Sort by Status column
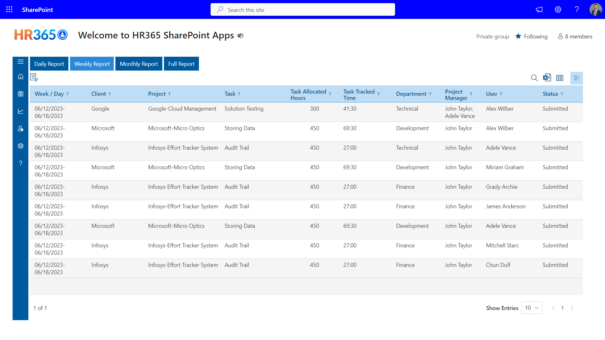 (553, 94)
